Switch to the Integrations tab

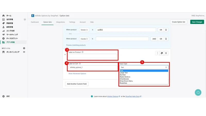(61, 22)
